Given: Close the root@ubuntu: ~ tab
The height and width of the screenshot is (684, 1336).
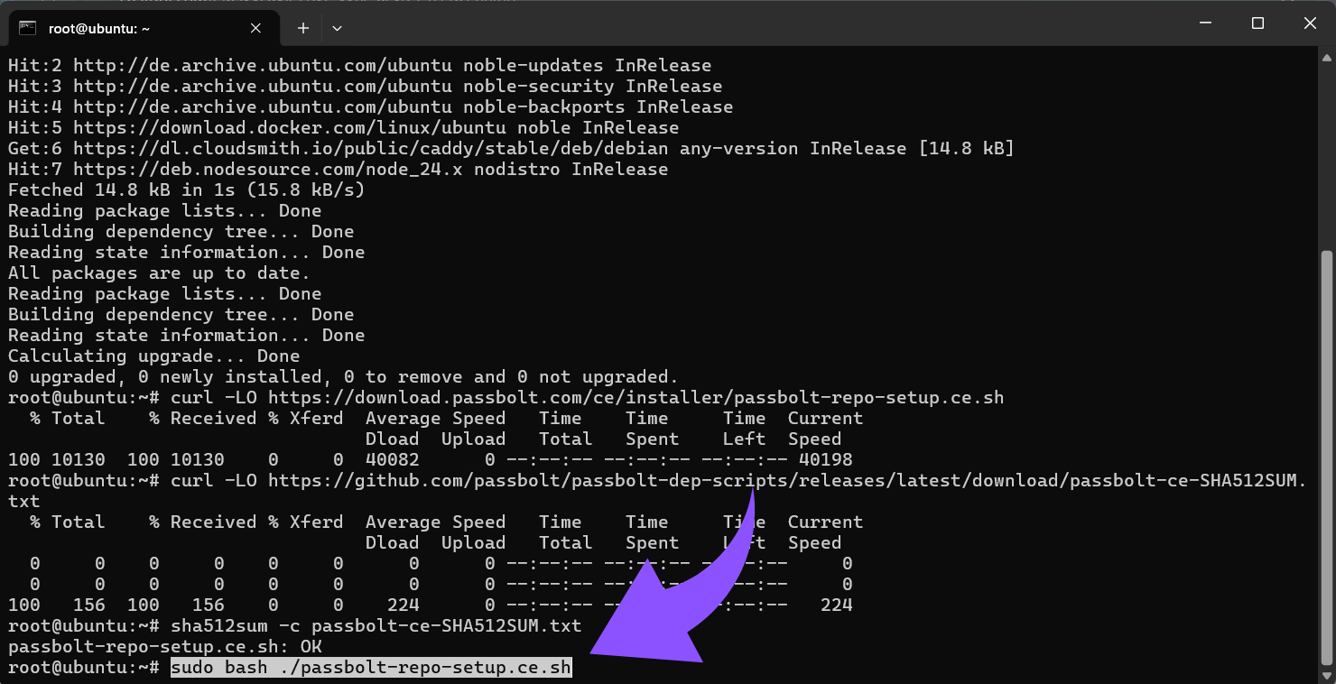Looking at the screenshot, I should 255,28.
